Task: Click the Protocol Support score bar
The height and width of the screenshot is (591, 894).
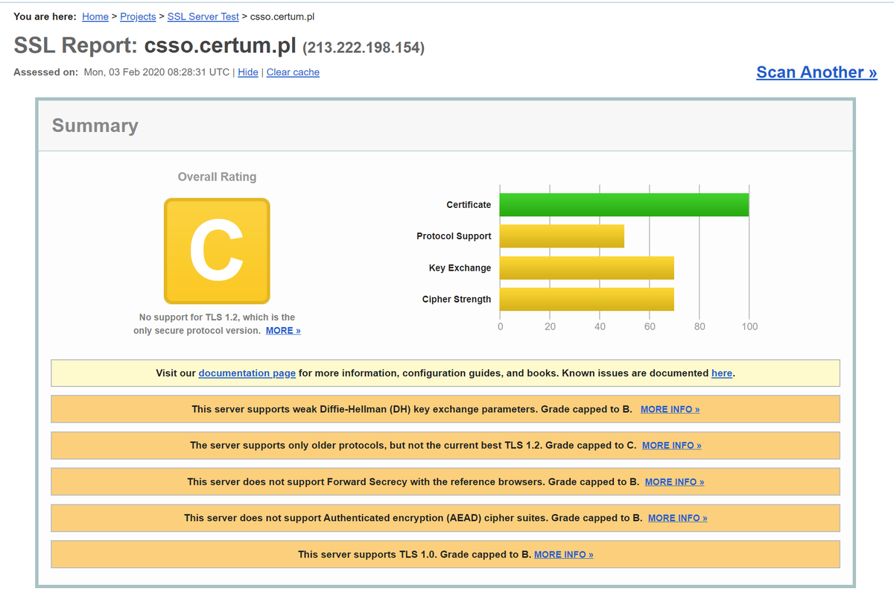Action: 562,236
